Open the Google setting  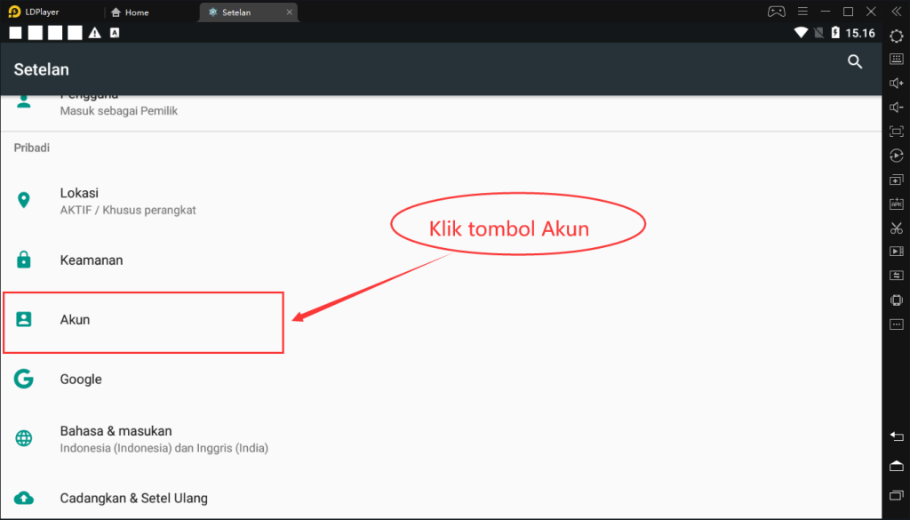(441, 379)
